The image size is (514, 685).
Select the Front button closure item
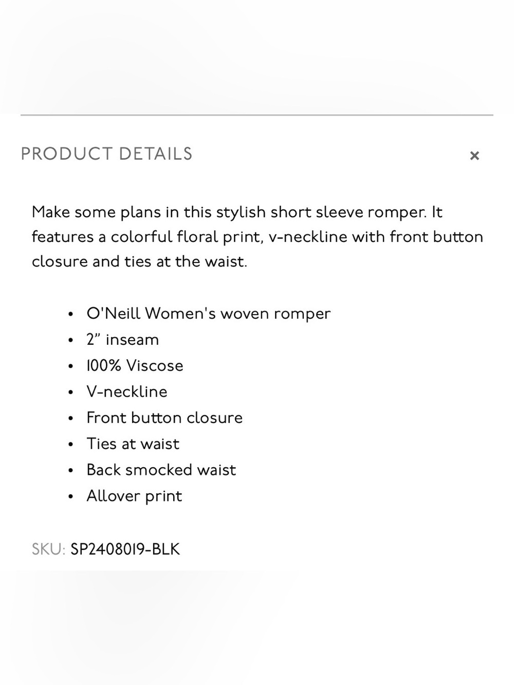coord(164,418)
